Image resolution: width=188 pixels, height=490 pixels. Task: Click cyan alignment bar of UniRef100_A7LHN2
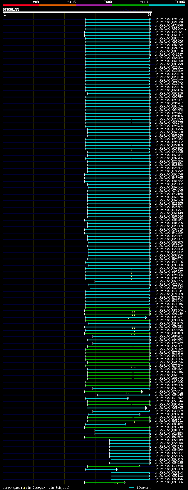click(x=107, y=398)
